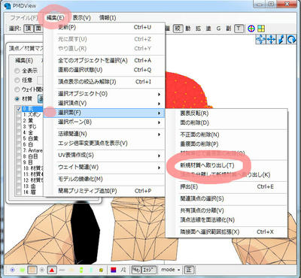Toggle the Mb button in bottom bar

point(136,270)
